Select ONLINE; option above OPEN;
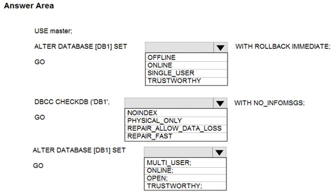The width and height of the screenshot is (334, 196). pyautogui.click(x=160, y=170)
